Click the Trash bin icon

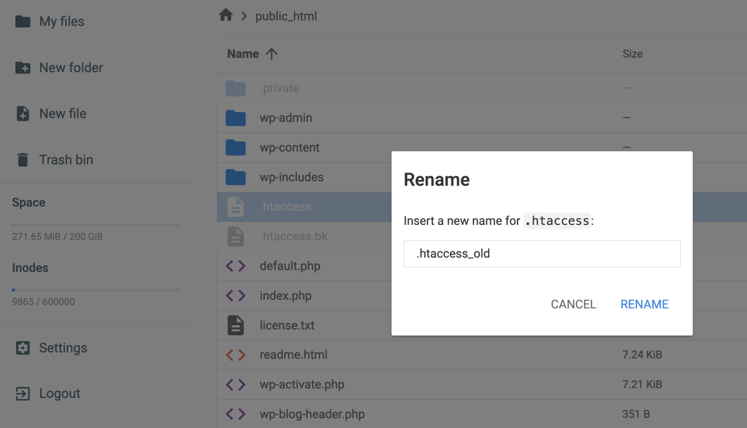click(x=23, y=159)
